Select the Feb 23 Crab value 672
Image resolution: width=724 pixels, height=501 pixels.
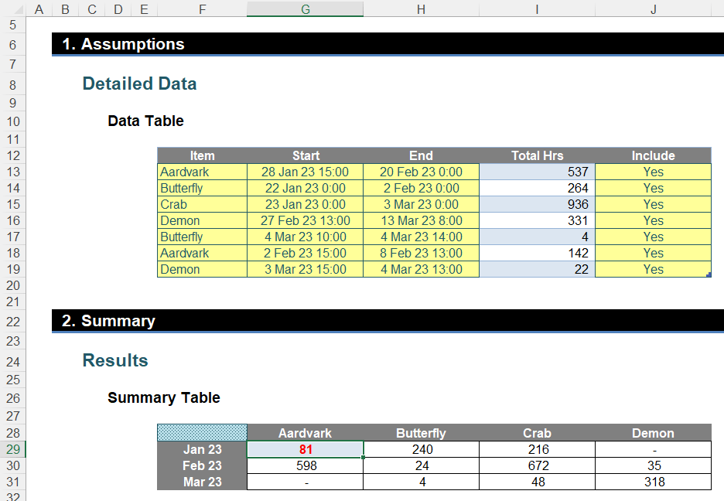[537, 465]
